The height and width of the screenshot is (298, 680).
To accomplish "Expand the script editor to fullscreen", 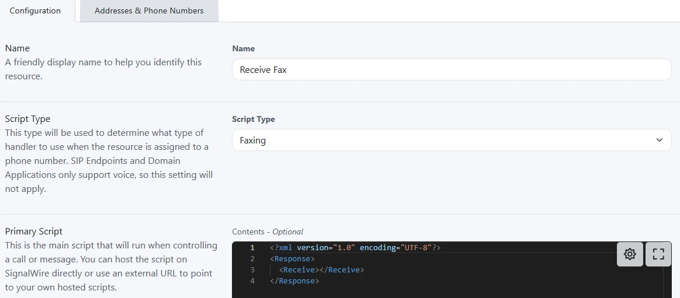I will click(x=658, y=254).
